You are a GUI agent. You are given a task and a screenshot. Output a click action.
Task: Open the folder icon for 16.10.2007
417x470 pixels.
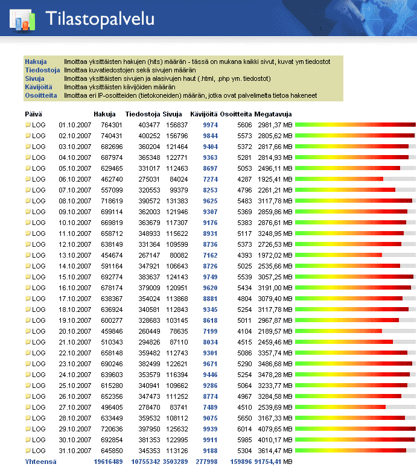[x=28, y=287]
